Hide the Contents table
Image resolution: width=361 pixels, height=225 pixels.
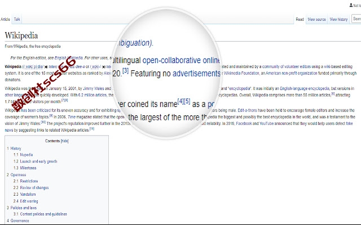65,141
